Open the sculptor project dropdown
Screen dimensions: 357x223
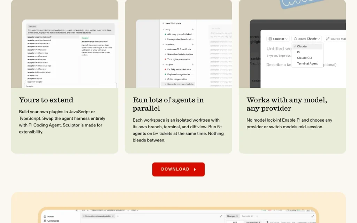pyautogui.click(x=278, y=39)
